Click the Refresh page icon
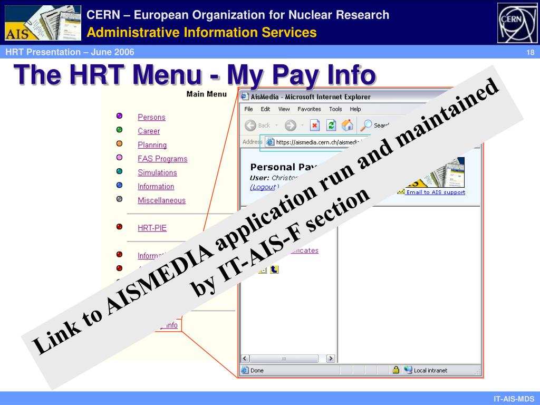Screen dimensions: 540x405 point(331,125)
